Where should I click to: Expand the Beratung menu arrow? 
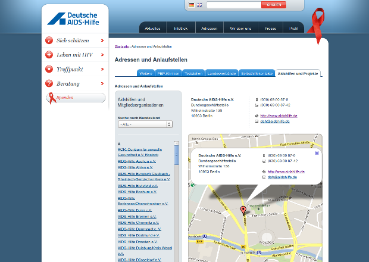(102, 83)
